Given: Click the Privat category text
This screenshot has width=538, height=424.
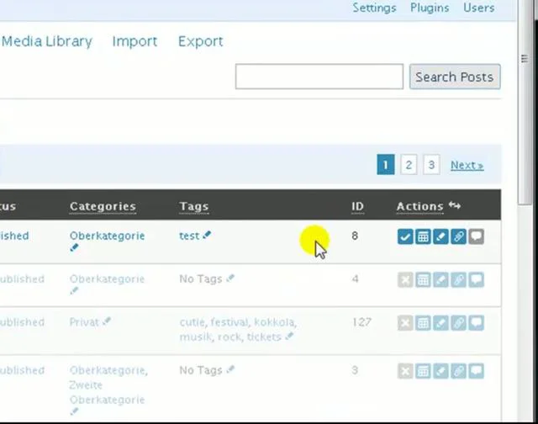Looking at the screenshot, I should (84, 322).
